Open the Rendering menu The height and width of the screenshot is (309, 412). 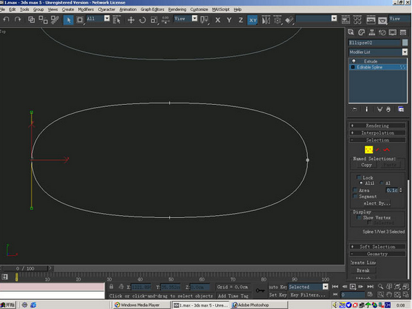click(177, 10)
